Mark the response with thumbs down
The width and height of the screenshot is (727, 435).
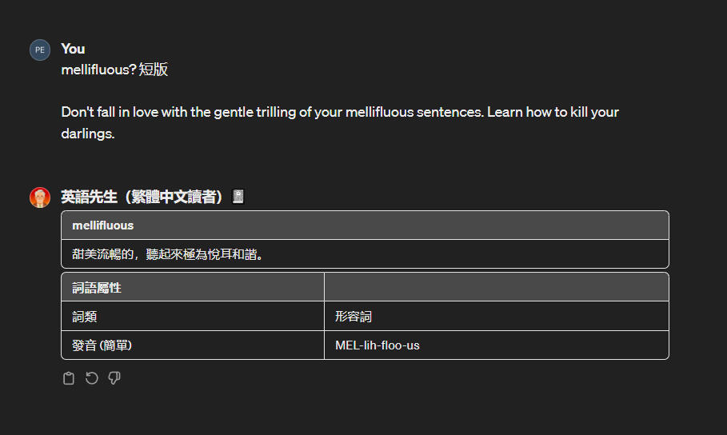pyautogui.click(x=114, y=378)
